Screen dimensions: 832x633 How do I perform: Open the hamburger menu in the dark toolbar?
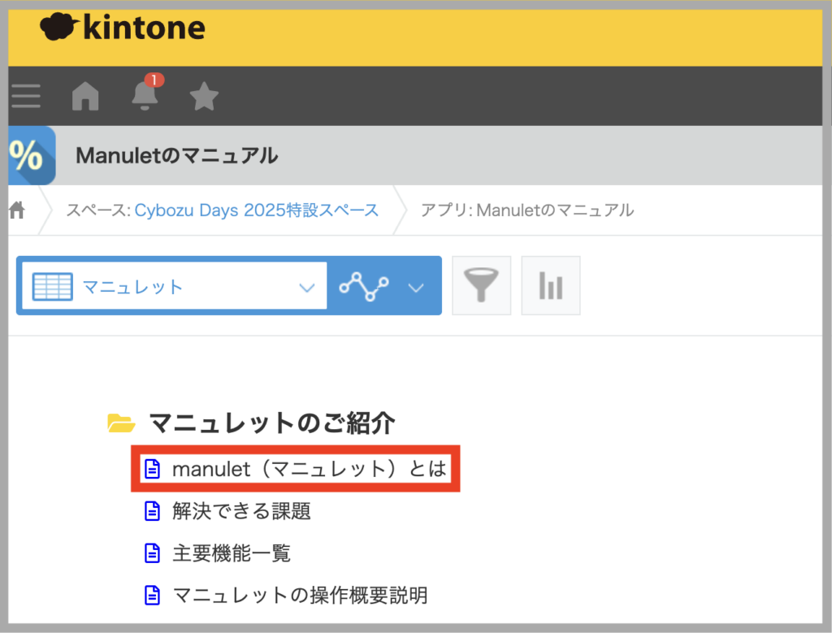coord(25,97)
